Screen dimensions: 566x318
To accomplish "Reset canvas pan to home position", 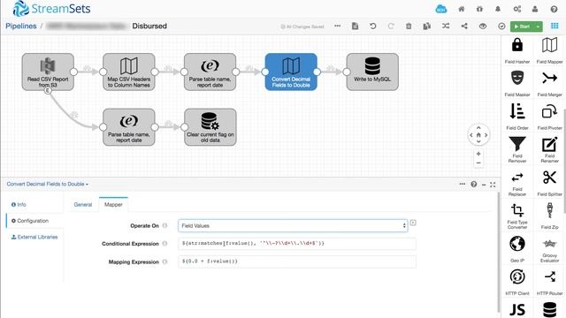I will pos(478,135).
